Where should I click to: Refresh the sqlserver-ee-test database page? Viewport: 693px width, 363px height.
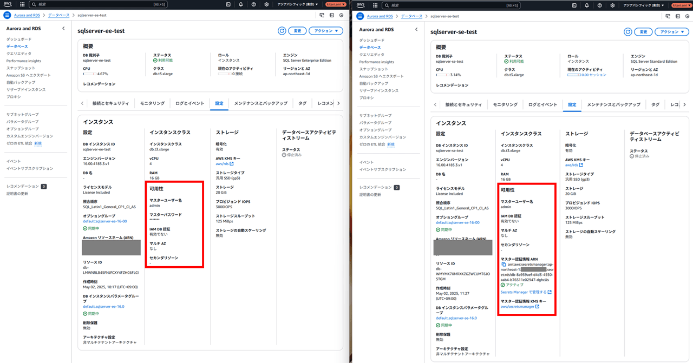(282, 31)
